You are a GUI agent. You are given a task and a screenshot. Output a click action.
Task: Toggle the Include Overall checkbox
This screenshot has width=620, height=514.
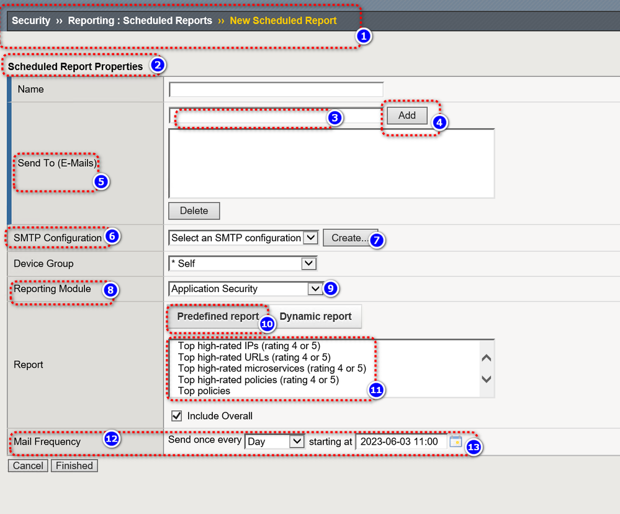pos(176,415)
